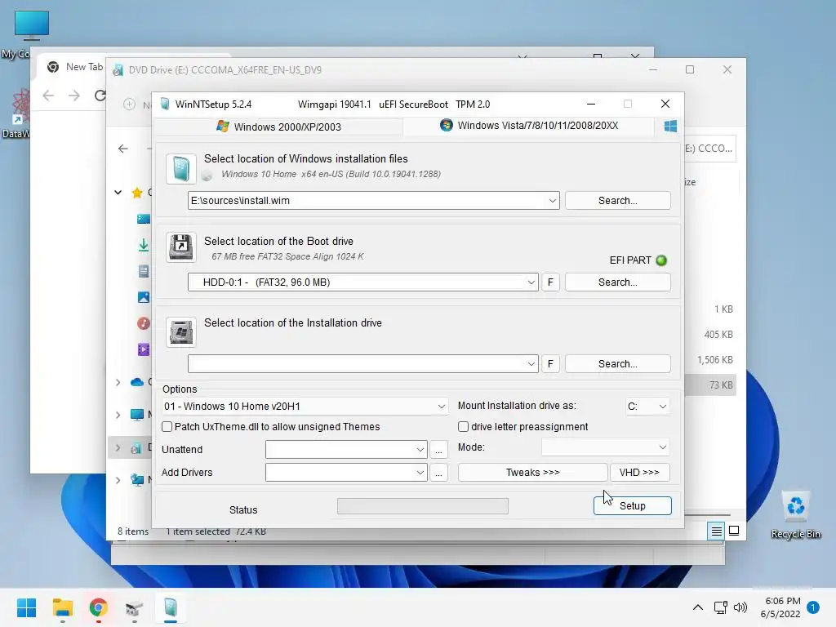Click the taskbar clock showing 6:06 PM
Viewport: 836px width, 627px height.
(x=780, y=607)
